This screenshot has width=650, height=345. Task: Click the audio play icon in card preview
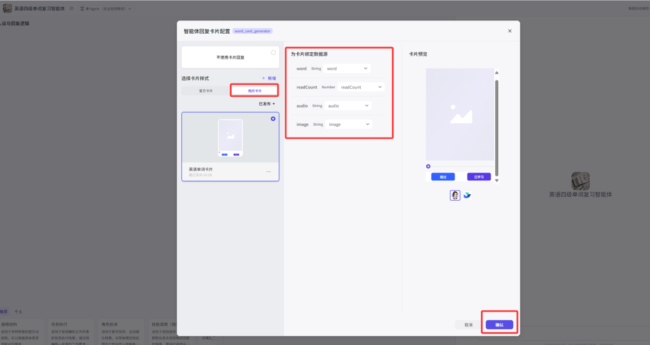[x=429, y=166]
